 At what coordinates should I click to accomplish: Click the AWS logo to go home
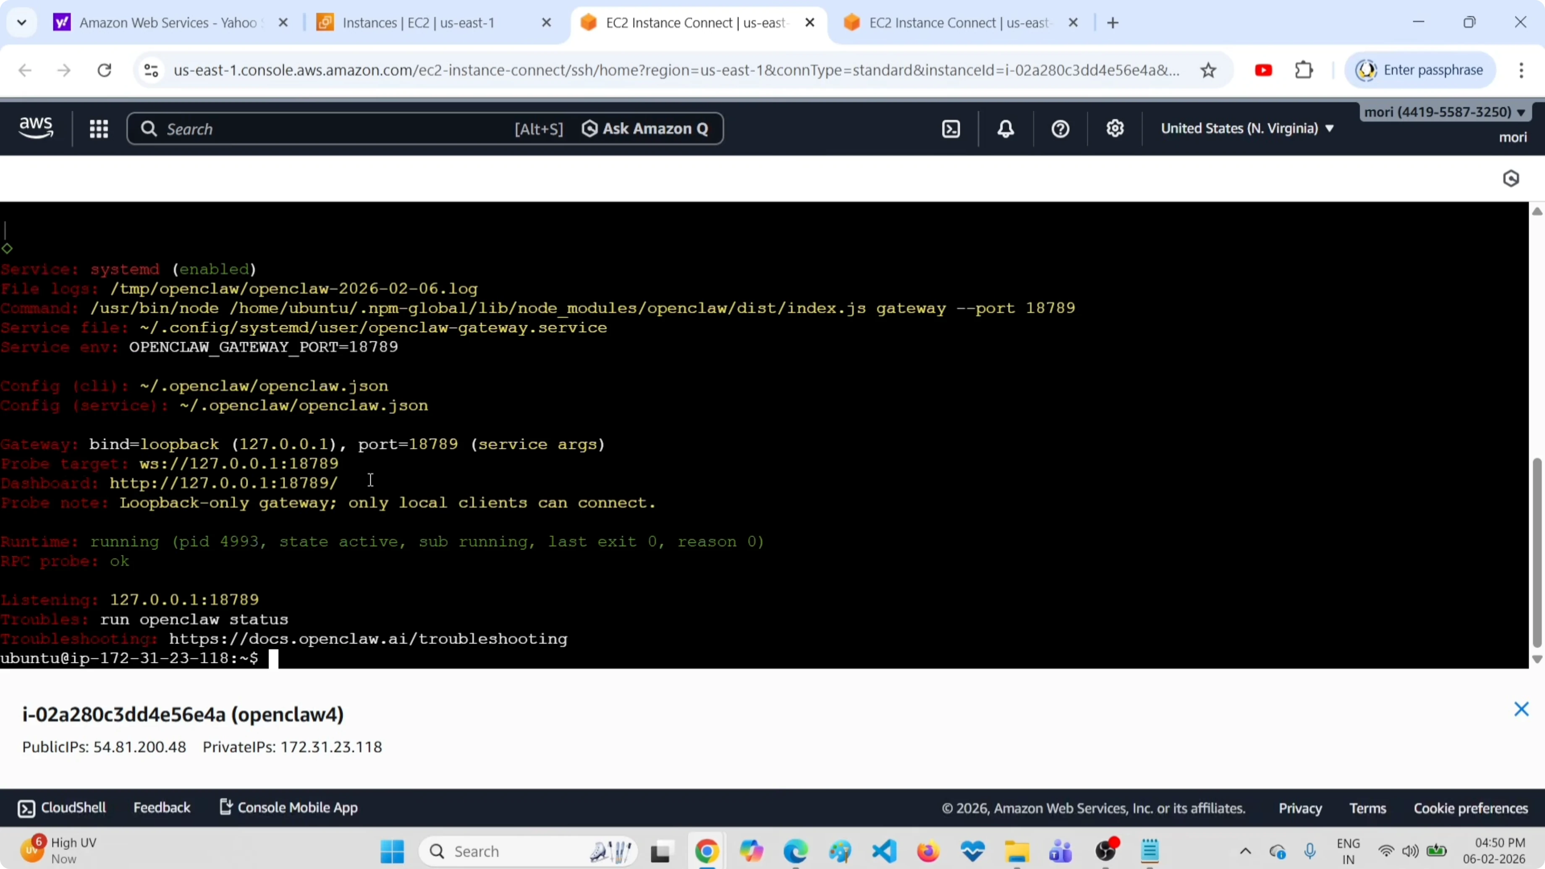35,128
